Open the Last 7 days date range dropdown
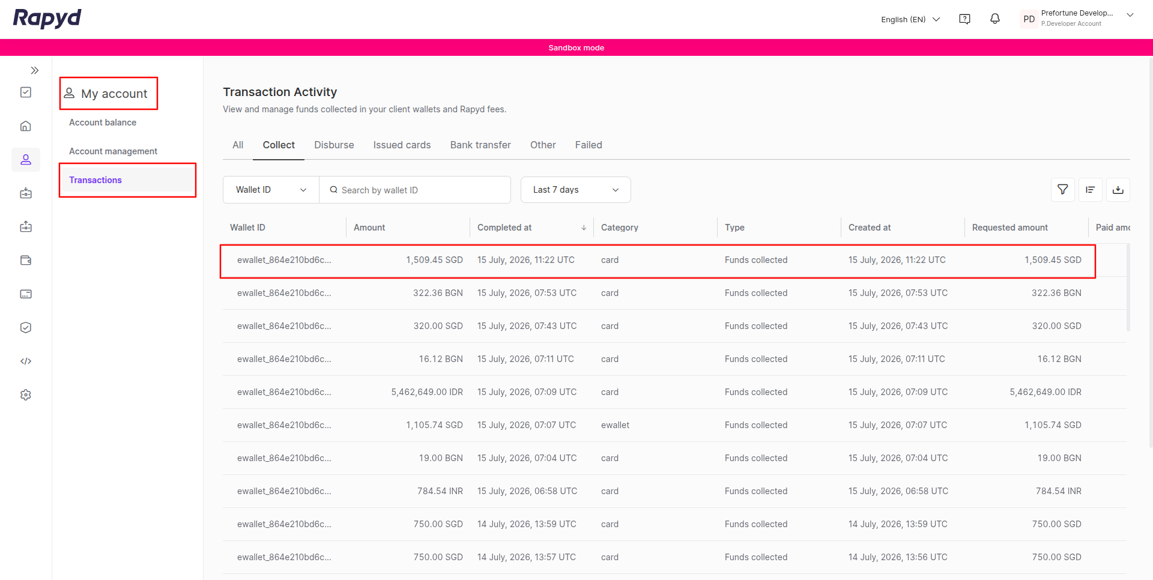 (x=576, y=190)
